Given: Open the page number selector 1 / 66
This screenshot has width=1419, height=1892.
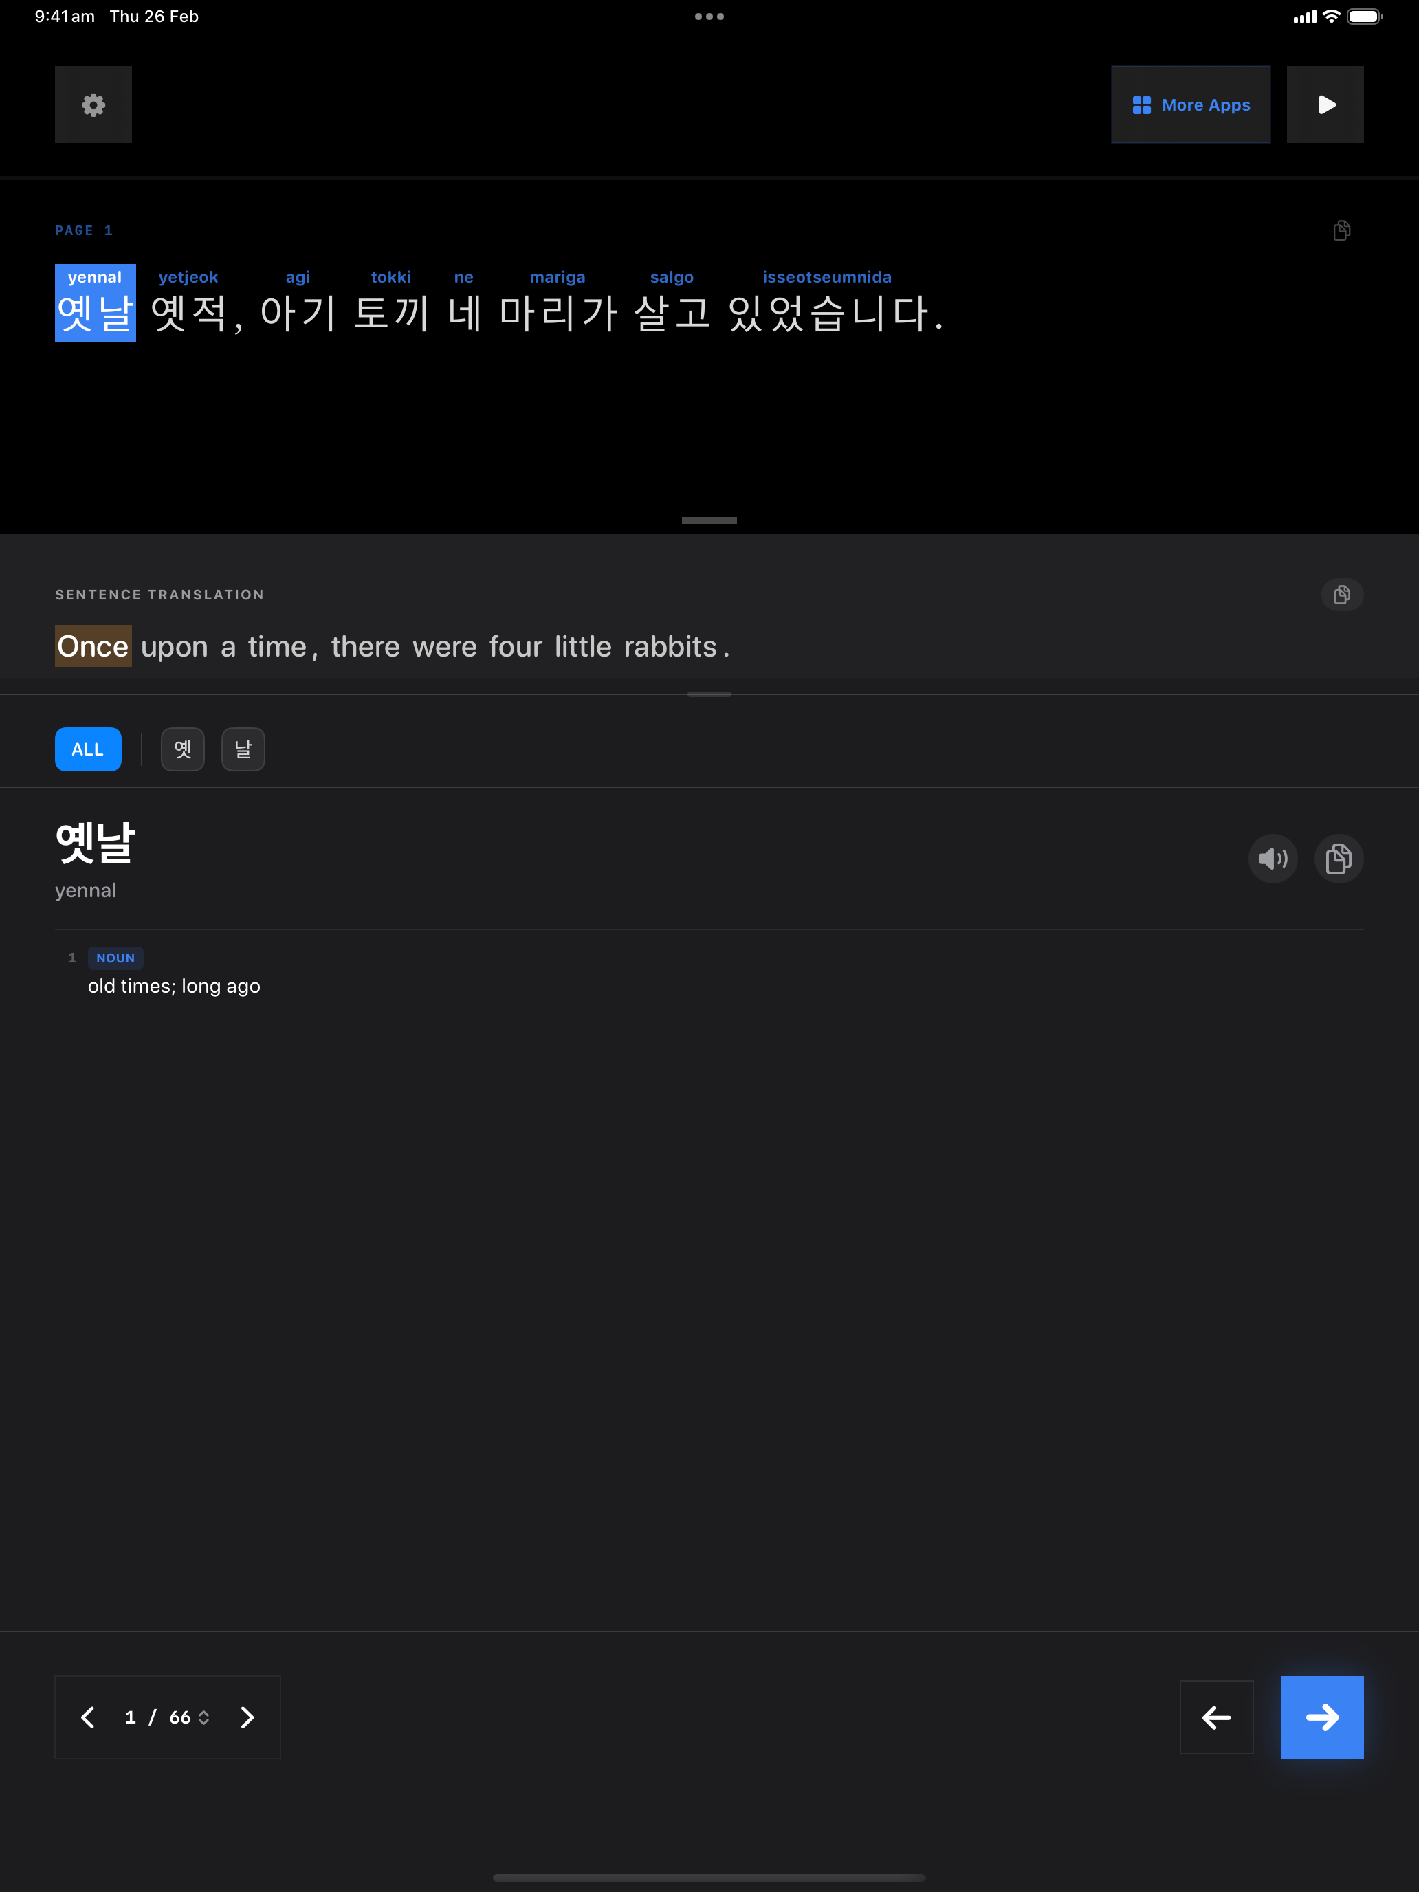Looking at the screenshot, I should click(x=167, y=1717).
